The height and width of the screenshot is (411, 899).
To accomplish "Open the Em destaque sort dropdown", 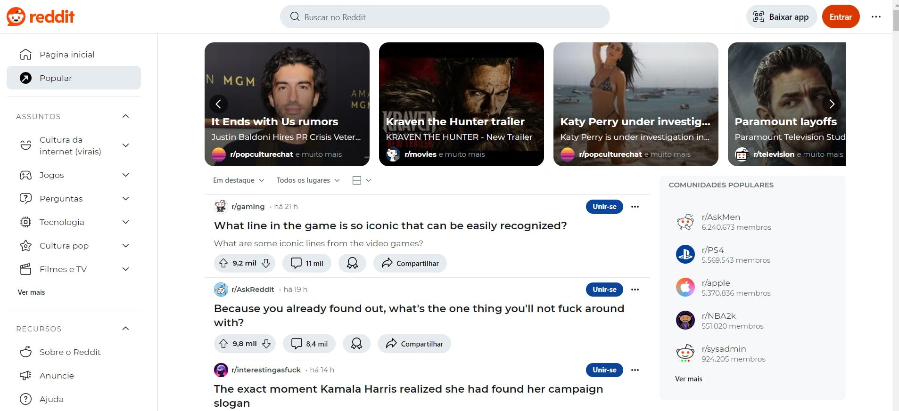I will [239, 180].
